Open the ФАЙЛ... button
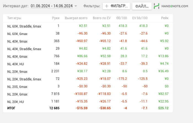This screenshot has width=193, height=123. pos(142,6)
